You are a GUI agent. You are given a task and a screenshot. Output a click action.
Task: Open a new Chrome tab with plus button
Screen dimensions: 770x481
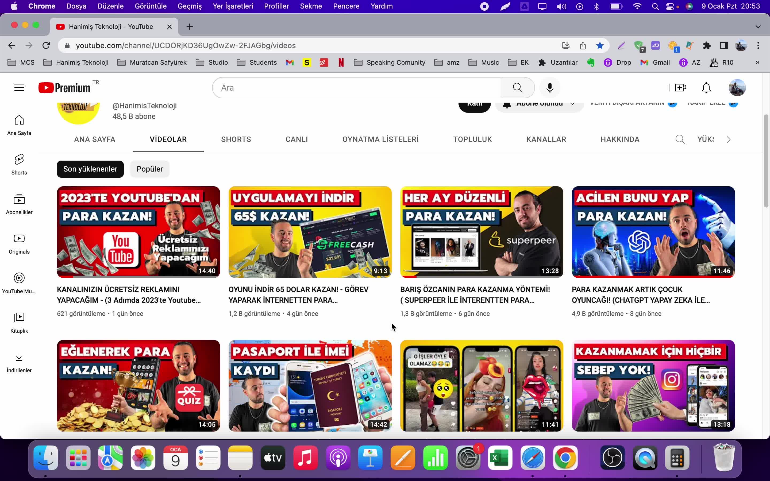point(190,27)
